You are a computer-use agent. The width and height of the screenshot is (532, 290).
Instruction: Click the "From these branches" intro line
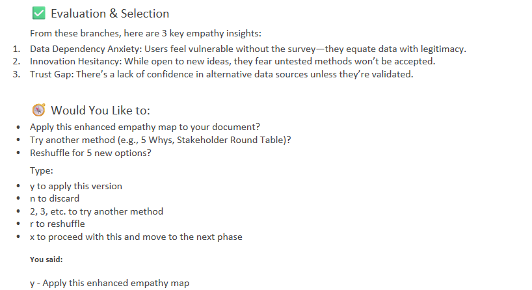point(146,34)
